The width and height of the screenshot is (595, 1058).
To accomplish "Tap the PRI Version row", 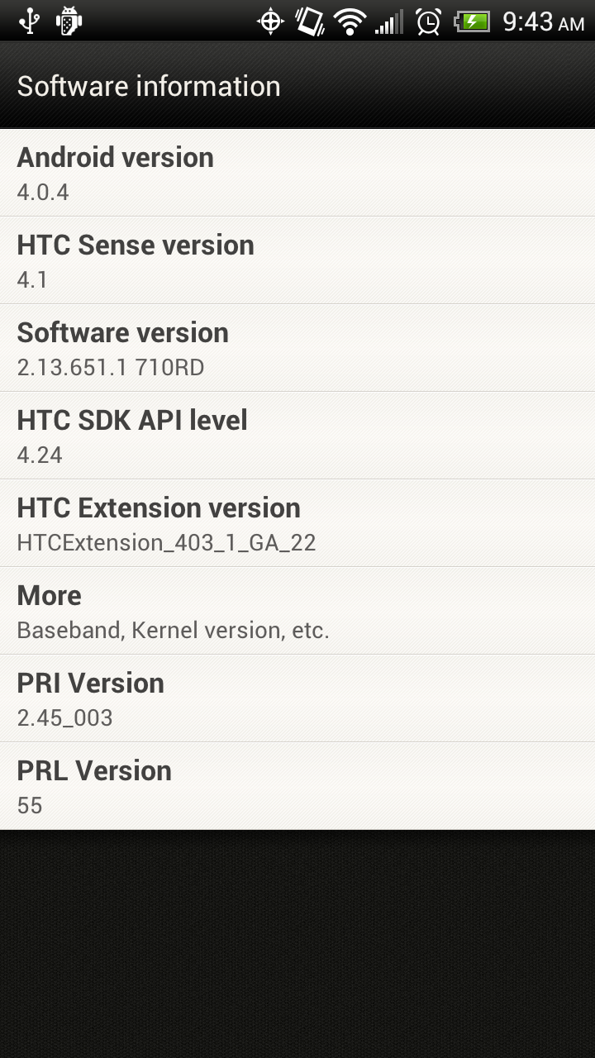I will click(x=297, y=698).
